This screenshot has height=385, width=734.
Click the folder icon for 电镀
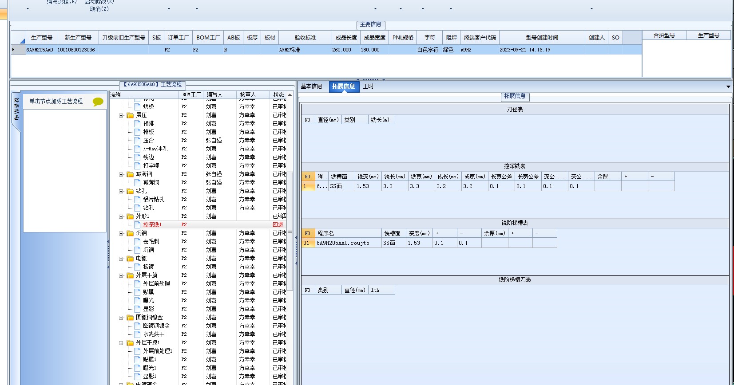click(130, 259)
